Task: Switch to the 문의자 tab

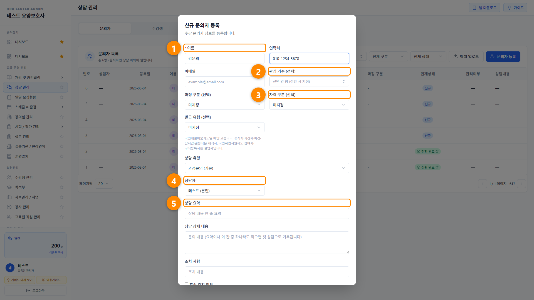Action: coord(105,28)
